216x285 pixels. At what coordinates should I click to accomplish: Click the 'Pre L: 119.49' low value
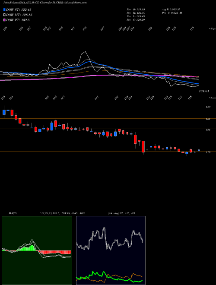pos(136,16)
